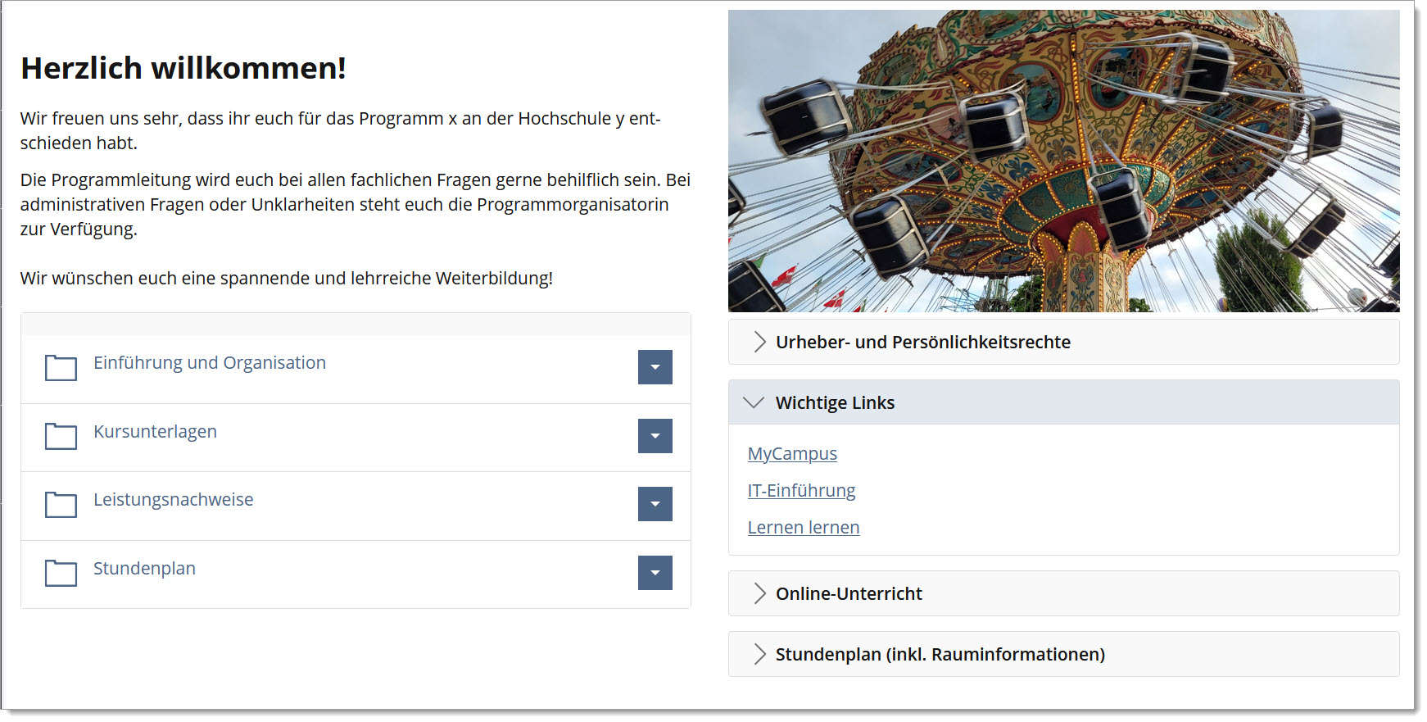
Task: Open the Stundenplan folder dropdown arrow
Action: pyautogui.click(x=655, y=573)
